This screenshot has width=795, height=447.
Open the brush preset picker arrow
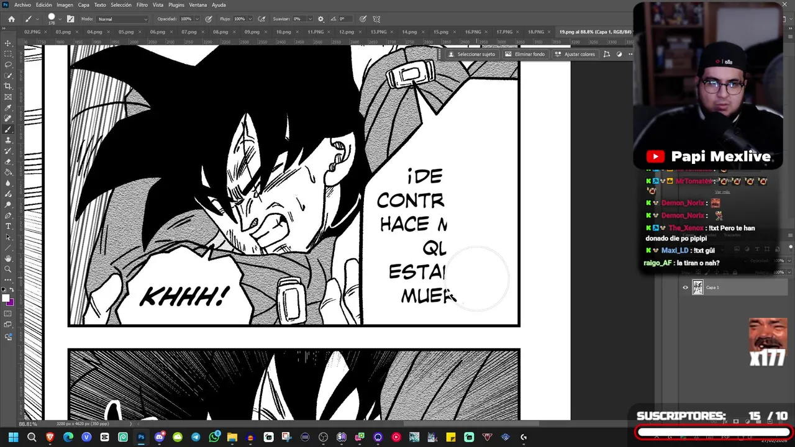coord(61,19)
